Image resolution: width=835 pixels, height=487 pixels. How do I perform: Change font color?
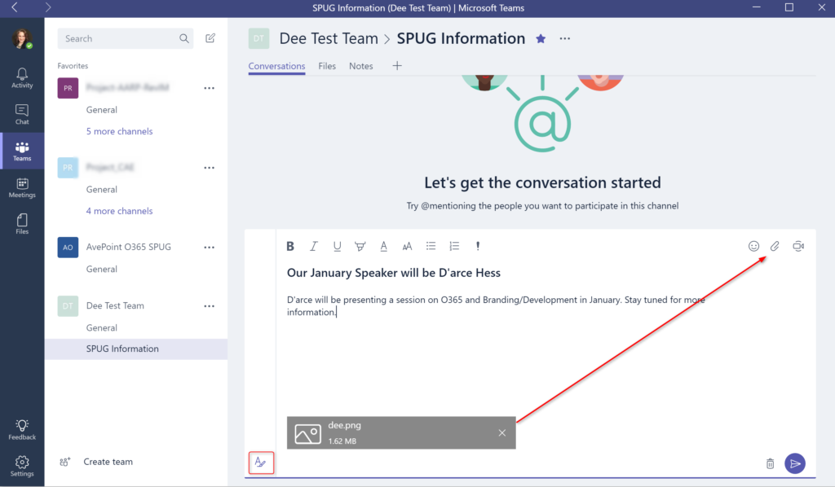pos(383,246)
